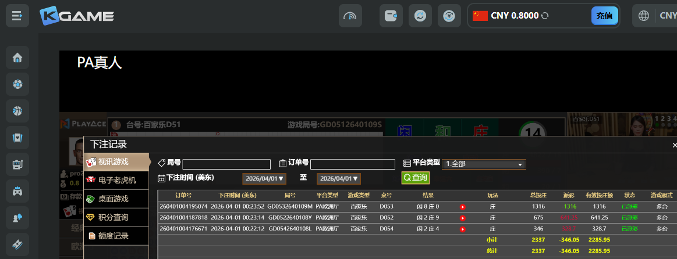Image resolution: width=677 pixels, height=259 pixels.
Task: Click the globe language icon
Action: (x=644, y=16)
